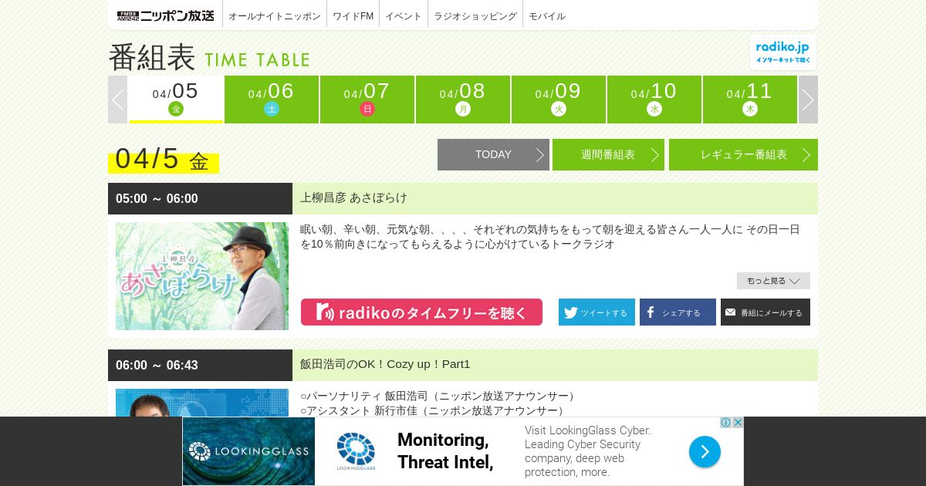Click the ad headline Monitoring, Threat Intel
This screenshot has height=486, width=926.
pos(445,451)
